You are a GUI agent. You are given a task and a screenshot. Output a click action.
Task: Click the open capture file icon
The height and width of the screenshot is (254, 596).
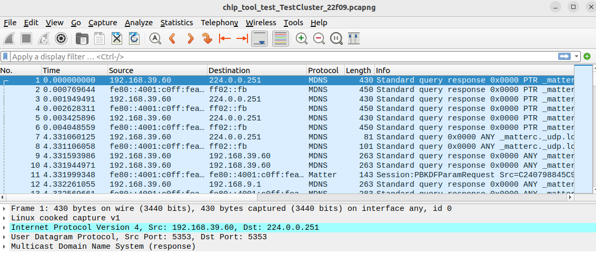tap(82, 38)
